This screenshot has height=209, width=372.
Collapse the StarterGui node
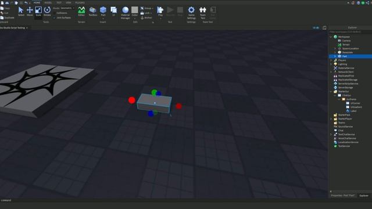coord(331,92)
